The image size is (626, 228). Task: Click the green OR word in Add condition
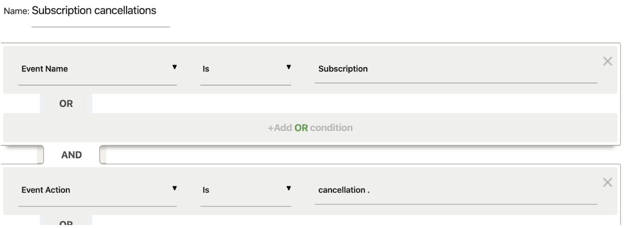pyautogui.click(x=302, y=127)
